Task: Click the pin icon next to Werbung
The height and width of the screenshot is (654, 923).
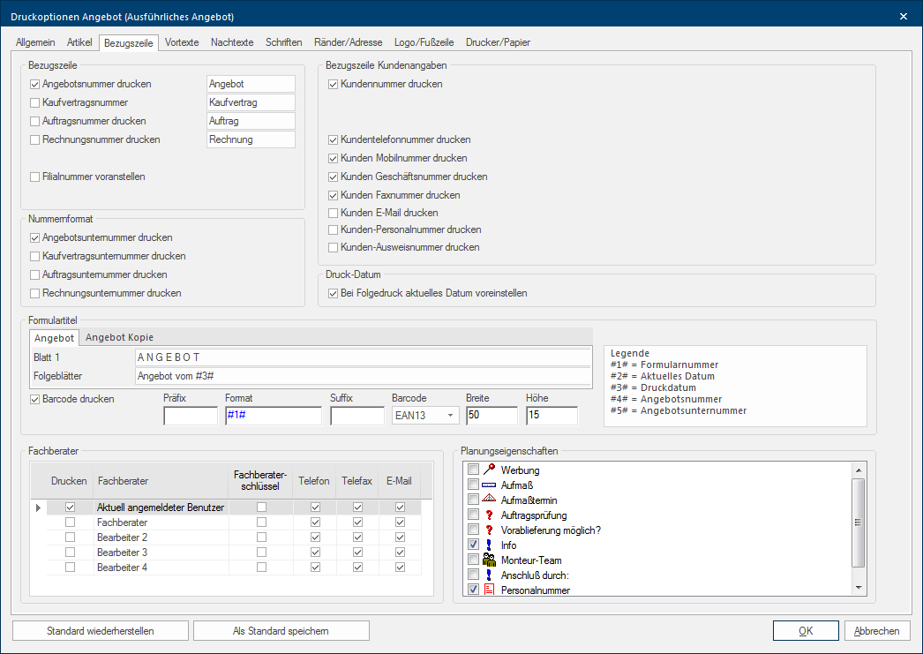Action: pyautogui.click(x=489, y=470)
